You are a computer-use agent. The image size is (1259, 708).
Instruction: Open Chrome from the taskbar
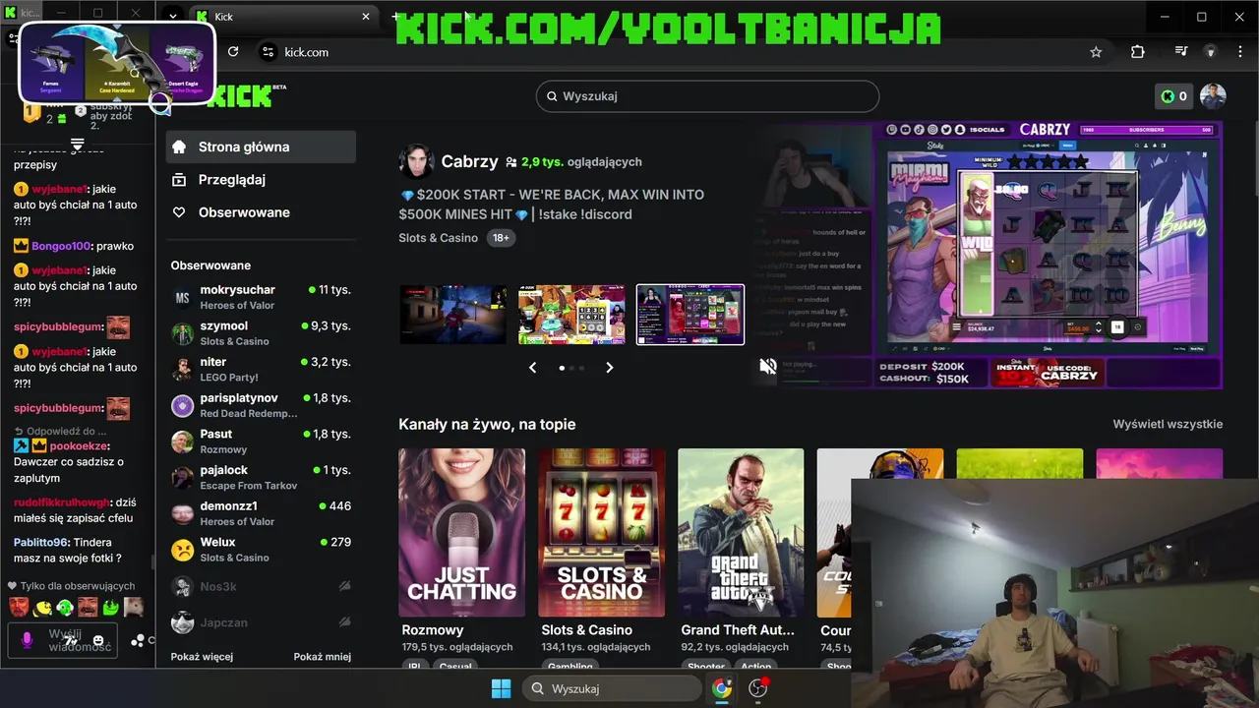pyautogui.click(x=722, y=688)
